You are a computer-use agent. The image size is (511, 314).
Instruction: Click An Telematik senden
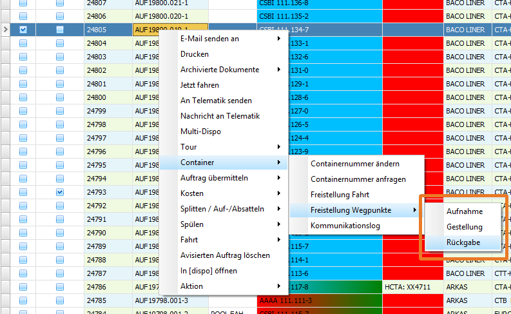216,101
